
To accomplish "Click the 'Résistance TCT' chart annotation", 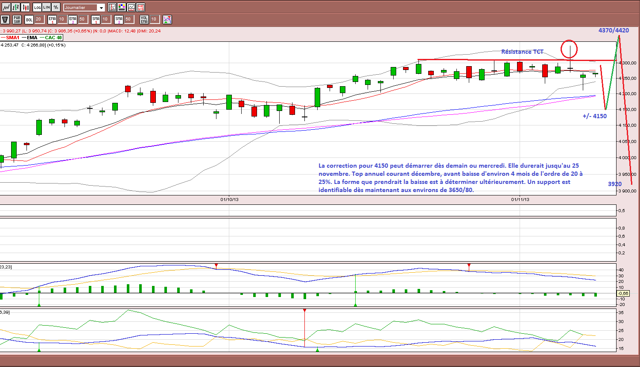I will click(522, 52).
